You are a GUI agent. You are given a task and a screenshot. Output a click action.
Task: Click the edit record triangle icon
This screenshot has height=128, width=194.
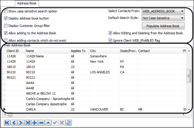pyautogui.click(x=48, y=123)
